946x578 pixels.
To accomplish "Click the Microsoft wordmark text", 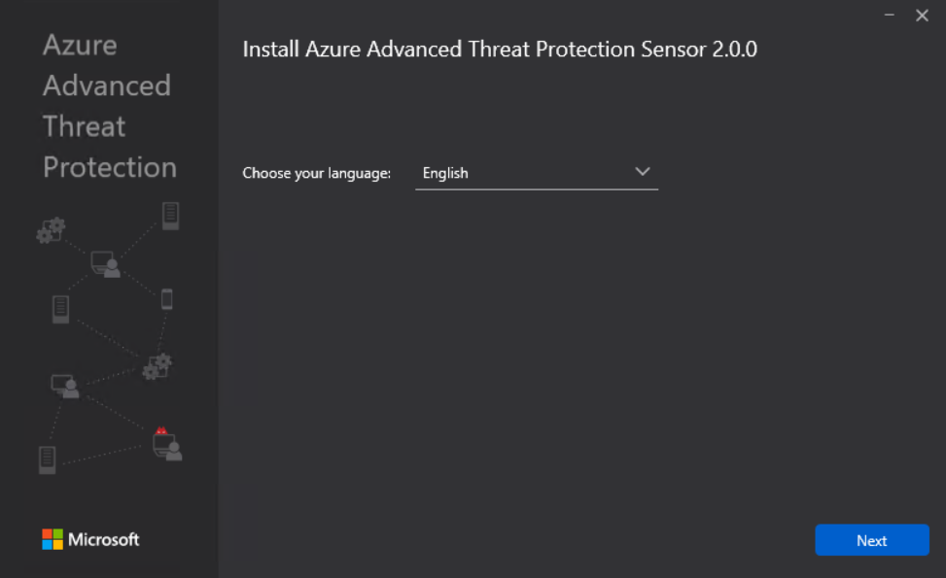I will [104, 539].
